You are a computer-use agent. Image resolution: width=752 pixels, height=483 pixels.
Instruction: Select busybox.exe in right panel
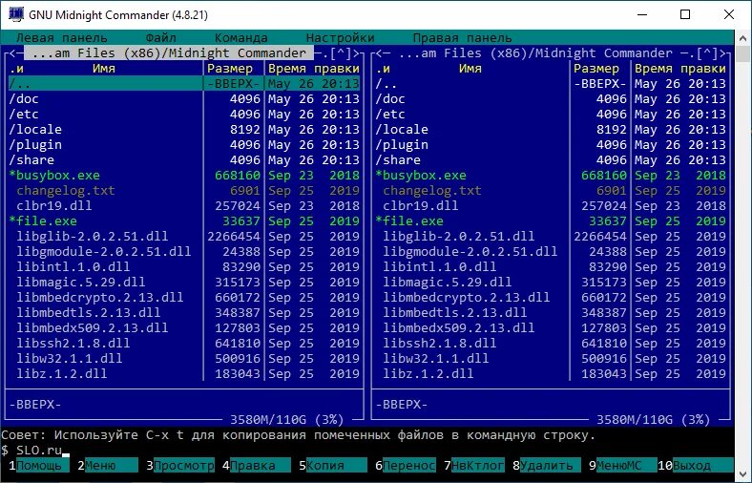(x=551, y=175)
